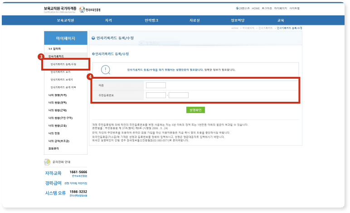Click the 시스템 오류 contact label
350x213 pixels.
point(55,193)
